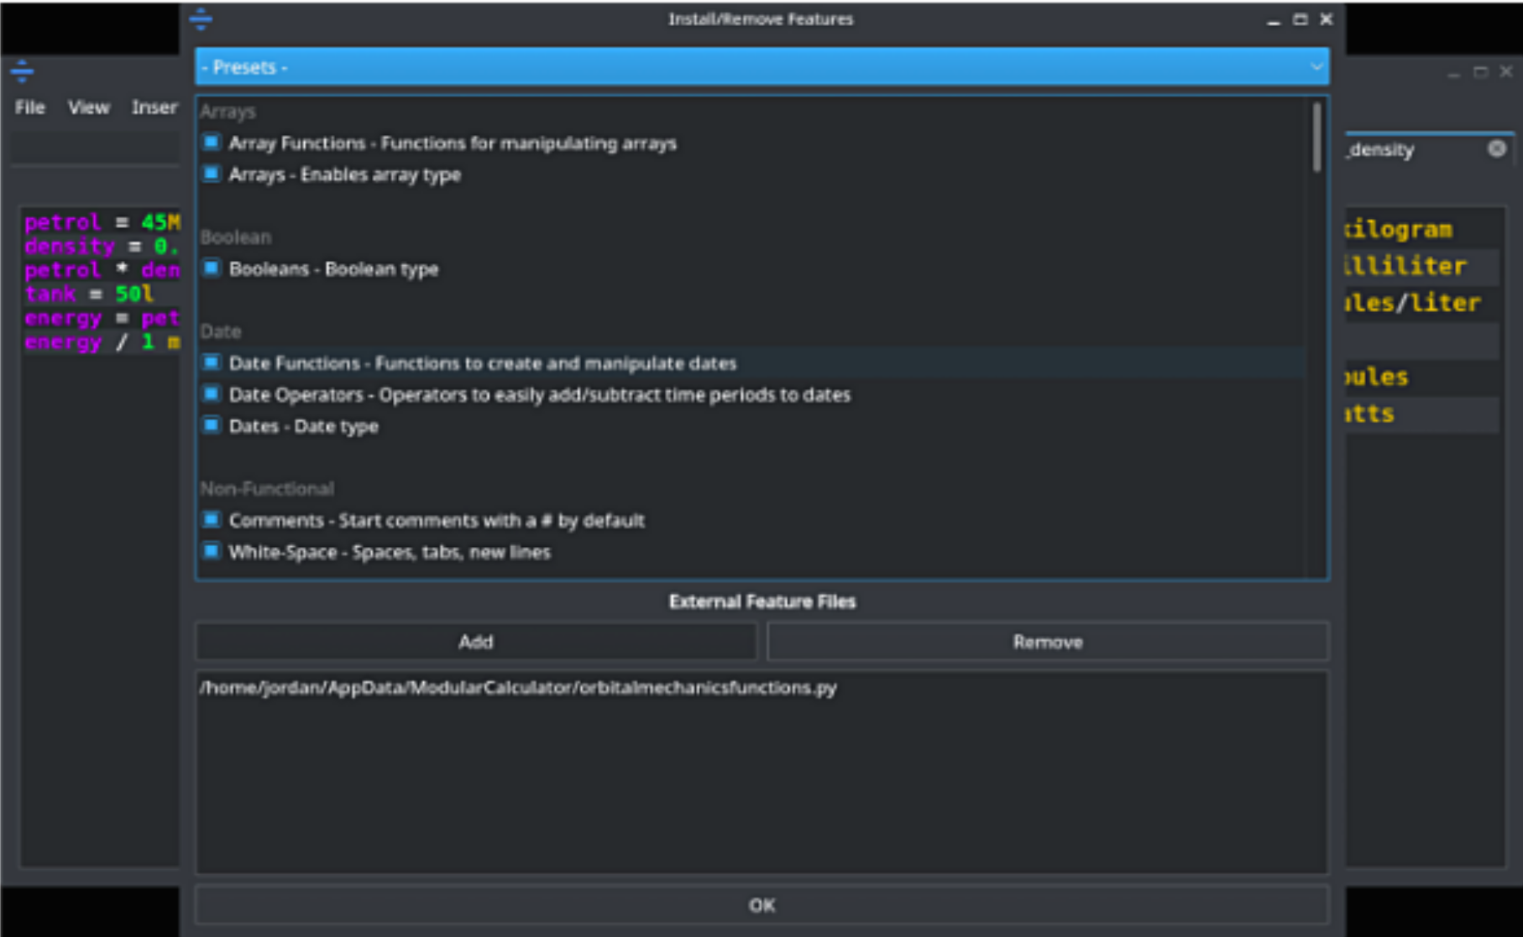Open the File menu in the main window
Image resolution: width=1523 pixels, height=937 pixels.
pyautogui.click(x=30, y=107)
